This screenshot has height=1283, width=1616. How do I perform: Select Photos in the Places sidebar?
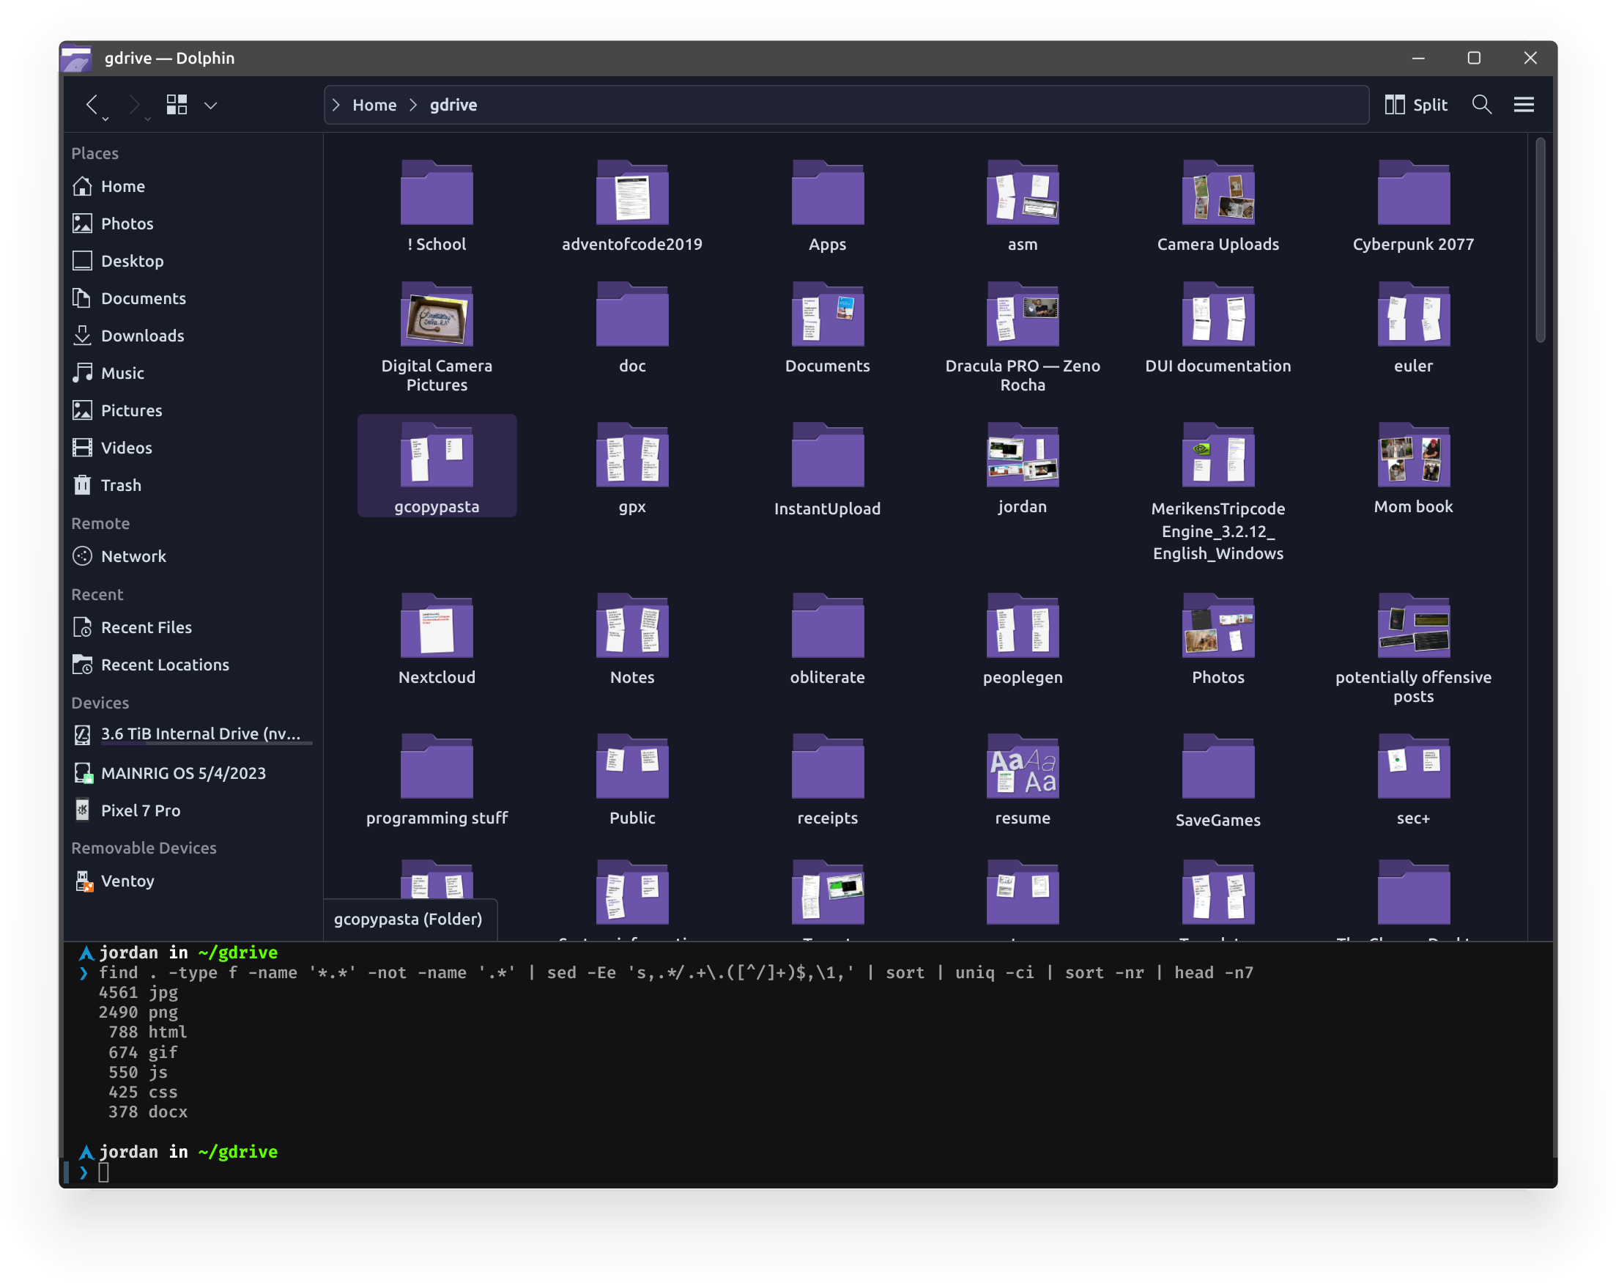(192, 223)
